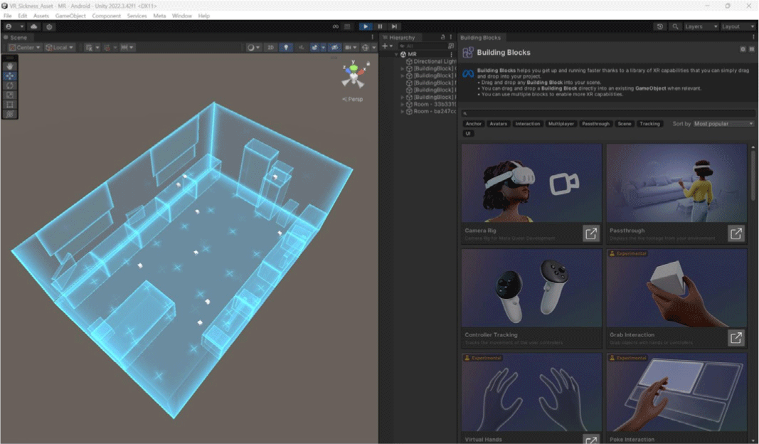Open the Local handle rotation dropdown
Screen dimensions: 759x444
tap(60, 48)
